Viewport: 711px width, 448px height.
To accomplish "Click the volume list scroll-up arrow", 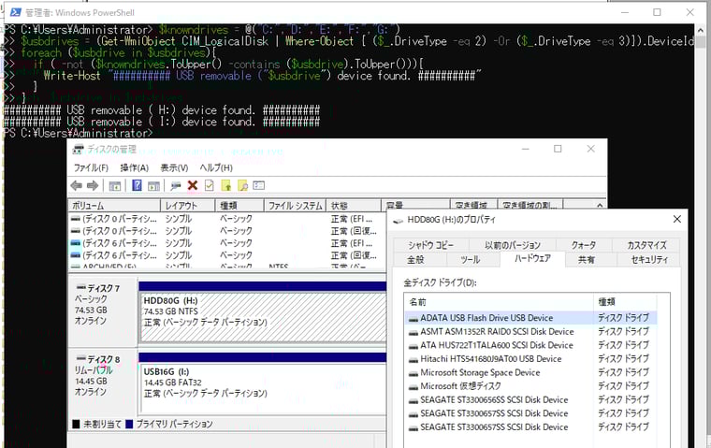I will click(x=600, y=206).
